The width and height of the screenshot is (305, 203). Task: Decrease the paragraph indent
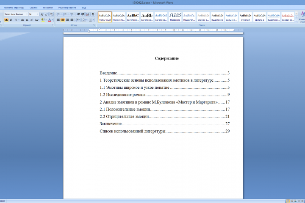click(78, 14)
